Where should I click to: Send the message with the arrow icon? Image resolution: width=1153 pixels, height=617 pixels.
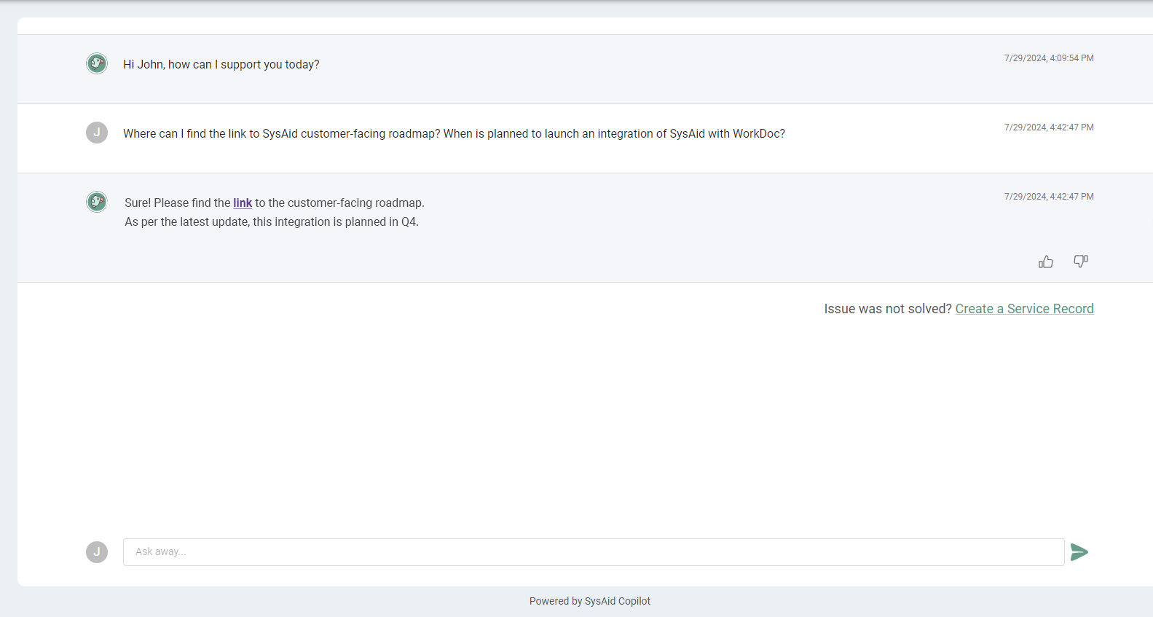(1079, 552)
